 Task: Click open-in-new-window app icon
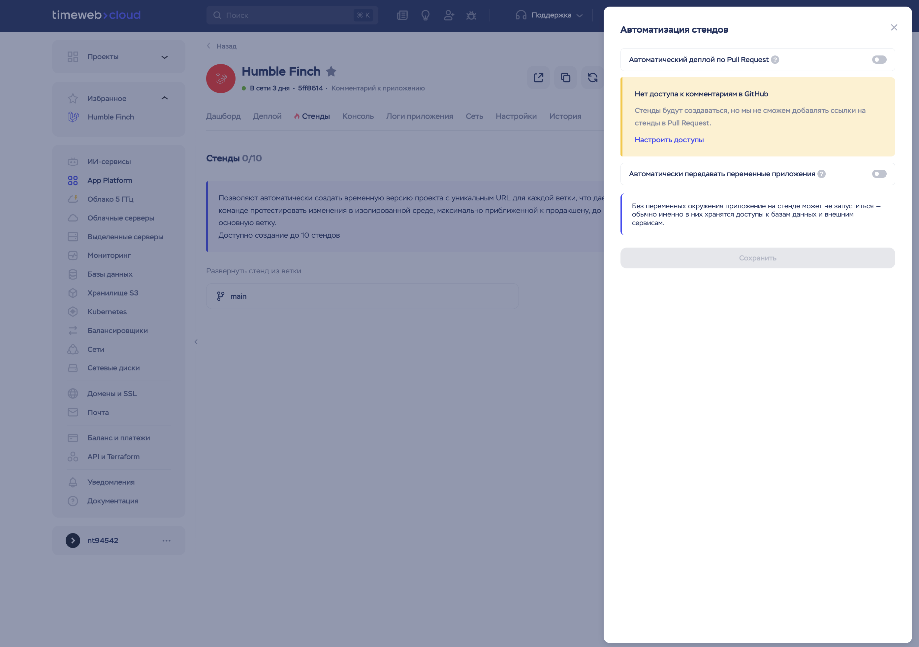538,78
